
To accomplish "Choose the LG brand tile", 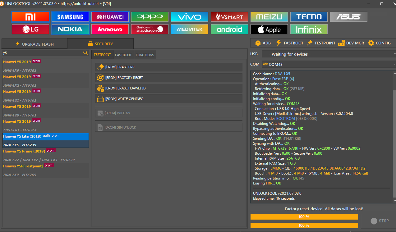I will tap(30, 29).
